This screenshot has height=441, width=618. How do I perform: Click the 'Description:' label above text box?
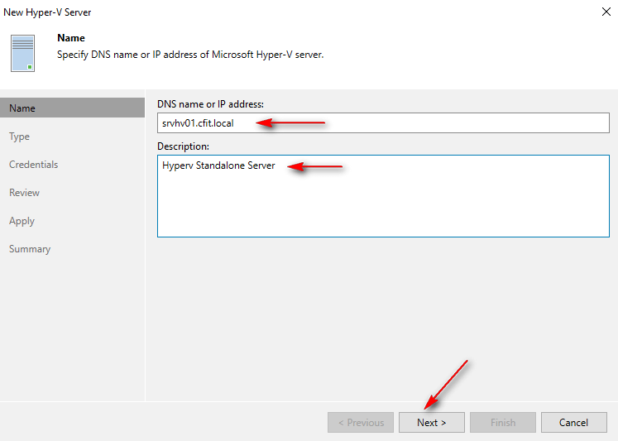click(x=183, y=146)
